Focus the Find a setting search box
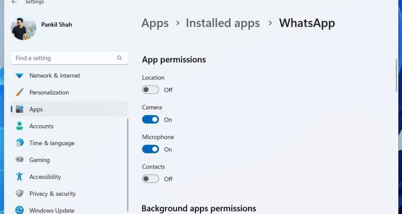 click(x=70, y=58)
